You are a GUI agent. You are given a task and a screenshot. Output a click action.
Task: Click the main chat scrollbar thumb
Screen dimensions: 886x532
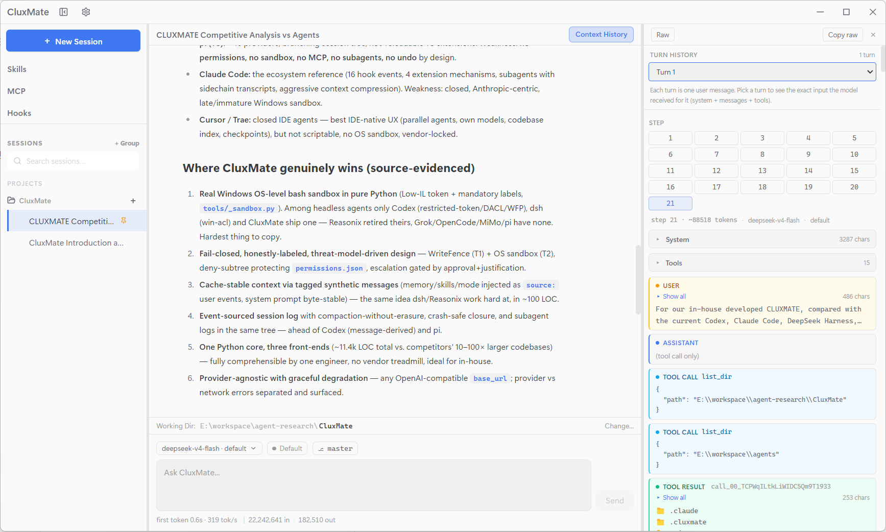pos(638,280)
